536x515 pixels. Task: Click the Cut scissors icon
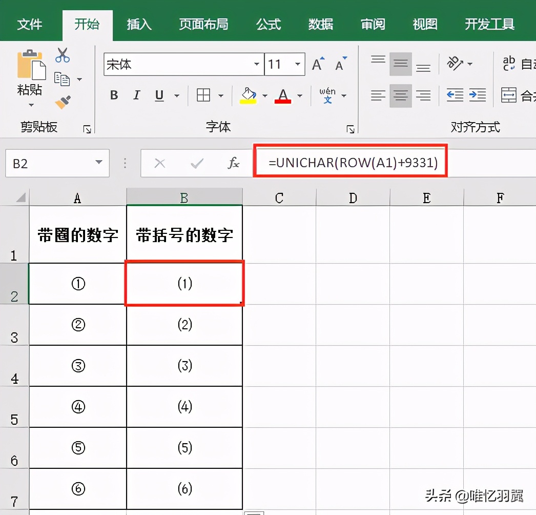63,55
